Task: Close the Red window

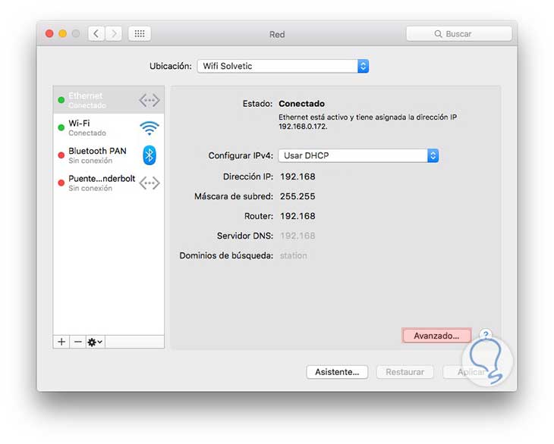Action: click(49, 33)
